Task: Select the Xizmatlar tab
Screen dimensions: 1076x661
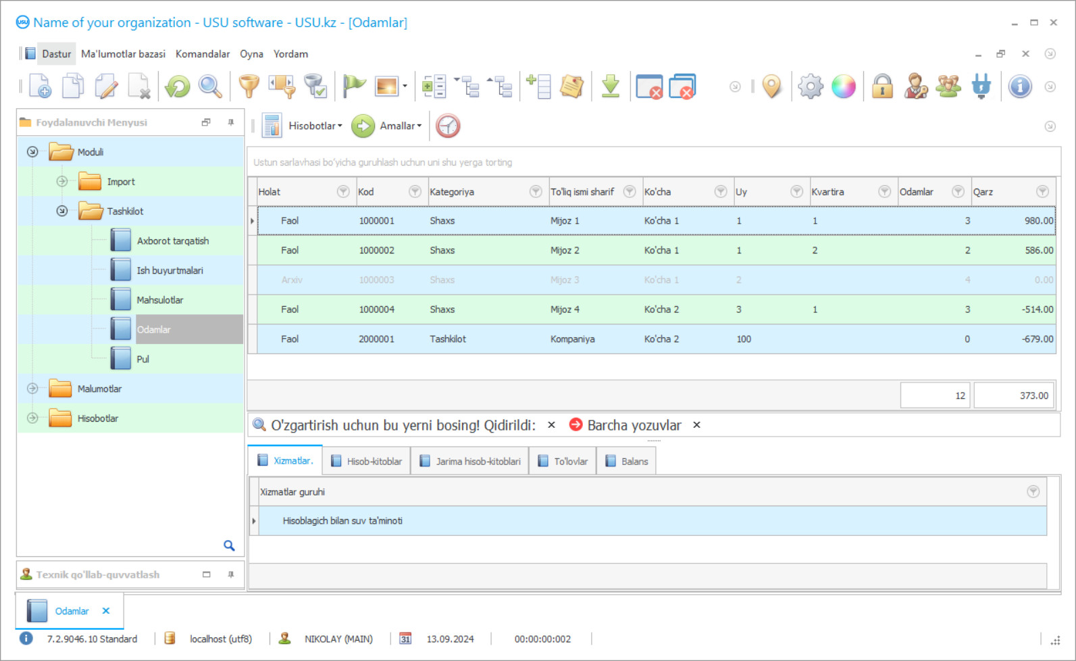Action: [x=285, y=461]
